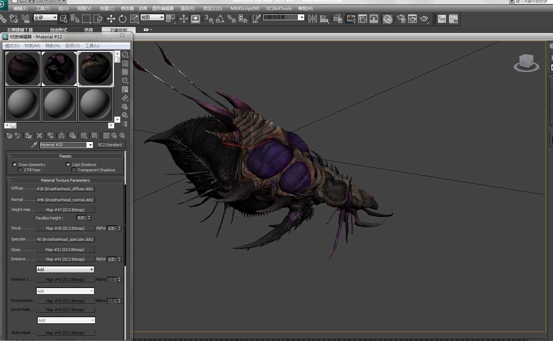553x341 pixels.
Task: Click the Sample Type sphere icon
Action: 125,55
